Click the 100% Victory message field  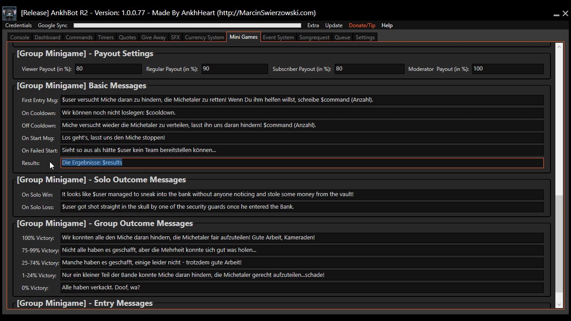(302, 238)
